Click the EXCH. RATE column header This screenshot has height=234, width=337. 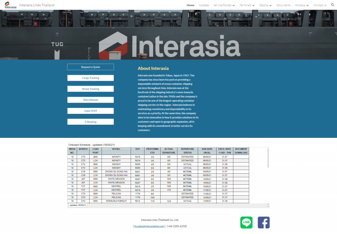click(x=224, y=151)
